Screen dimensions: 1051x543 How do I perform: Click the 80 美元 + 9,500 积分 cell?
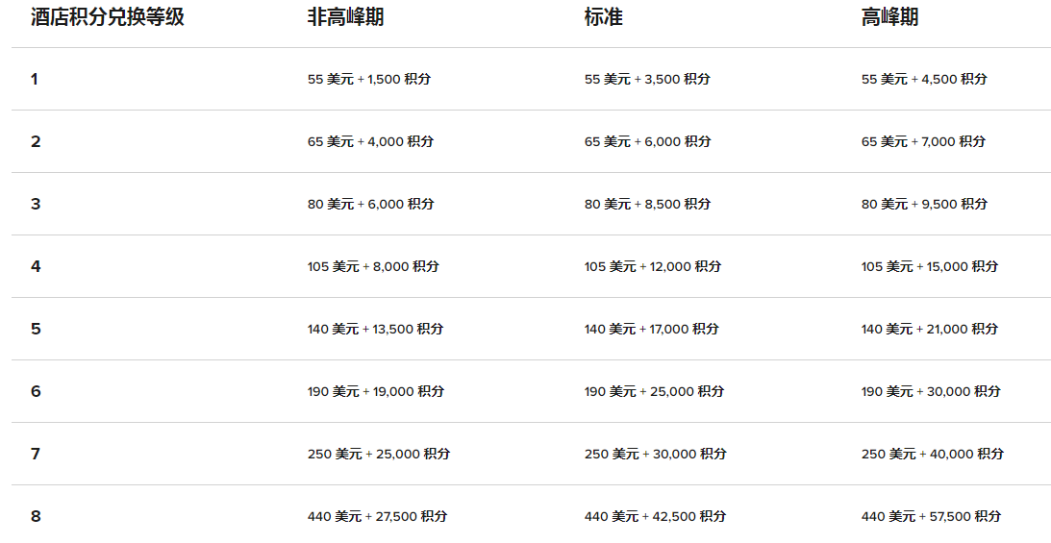924,204
